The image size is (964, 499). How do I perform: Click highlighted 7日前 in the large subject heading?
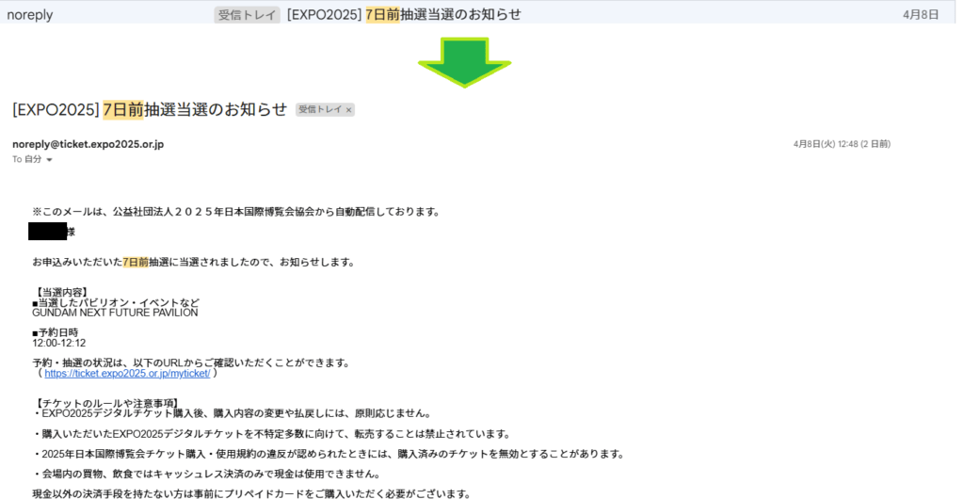122,109
